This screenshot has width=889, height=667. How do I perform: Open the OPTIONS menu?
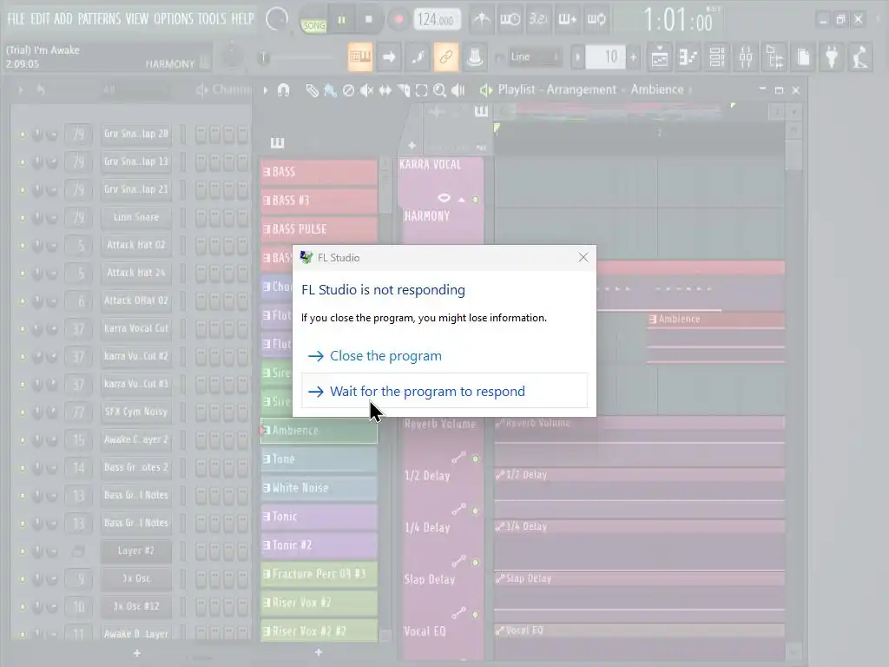coord(174,19)
